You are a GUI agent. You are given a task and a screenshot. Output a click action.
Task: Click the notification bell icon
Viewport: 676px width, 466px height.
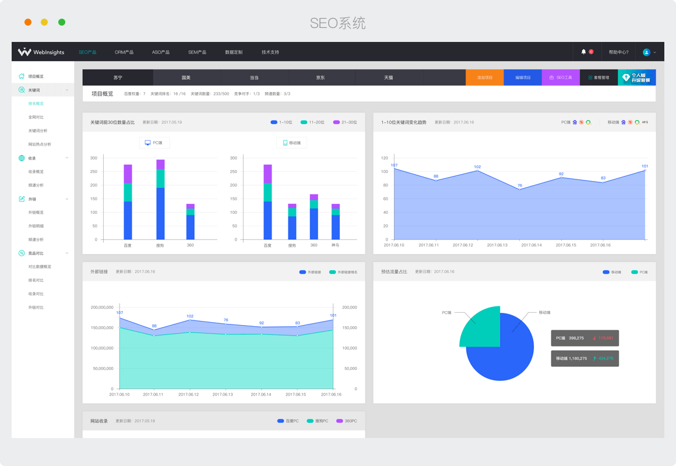pos(584,52)
